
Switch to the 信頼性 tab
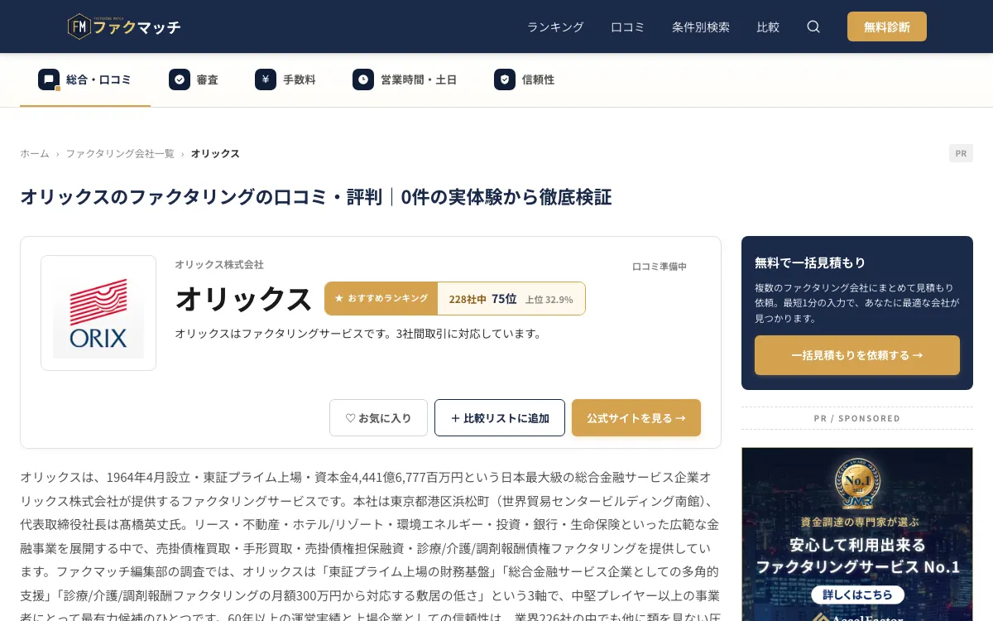525,79
